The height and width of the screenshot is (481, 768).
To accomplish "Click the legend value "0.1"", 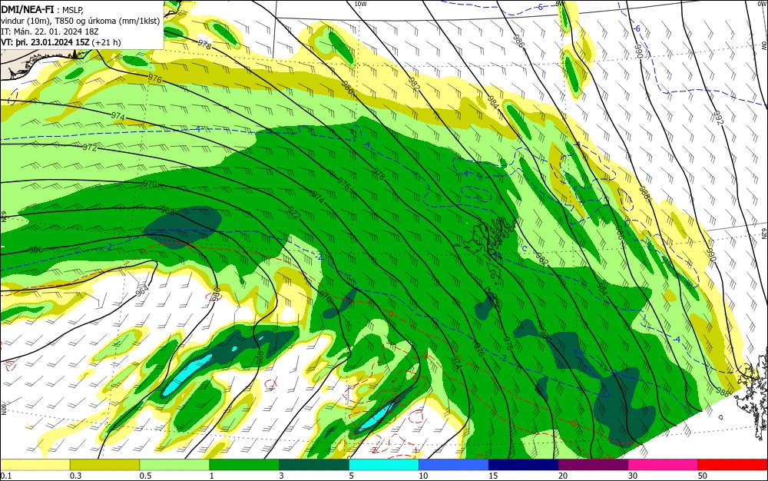I will [x=6, y=476].
